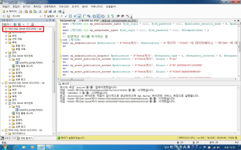The width and height of the screenshot is (241, 150).
Task: Click the Connect Object Explorer icon
Action: pos(15,24)
